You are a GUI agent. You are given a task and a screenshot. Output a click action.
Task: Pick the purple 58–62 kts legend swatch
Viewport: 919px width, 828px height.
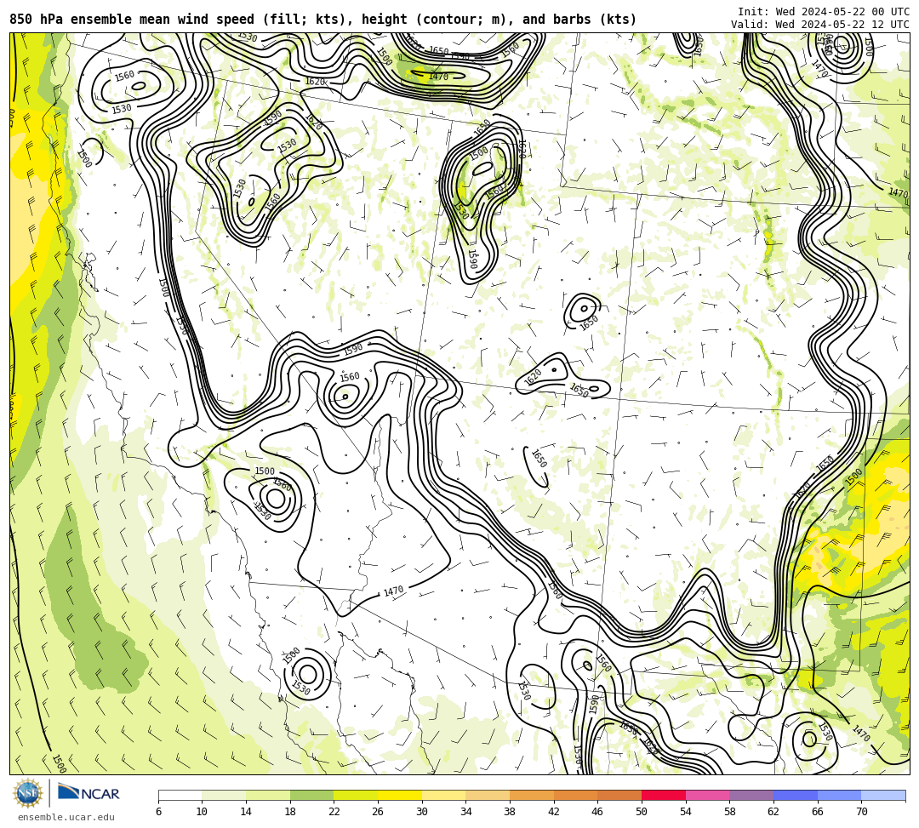click(x=751, y=795)
